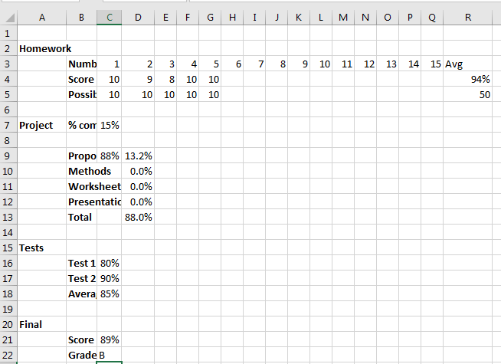This screenshot has width=501, height=364.
Task: Click the Final score 89% cell
Action: coord(109,339)
